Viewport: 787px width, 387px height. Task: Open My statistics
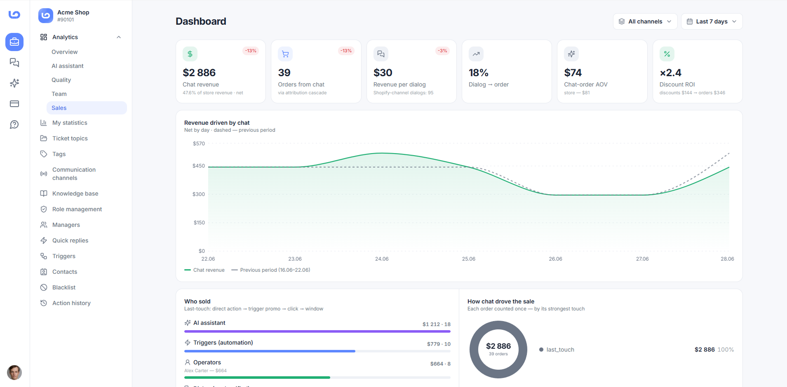click(70, 123)
